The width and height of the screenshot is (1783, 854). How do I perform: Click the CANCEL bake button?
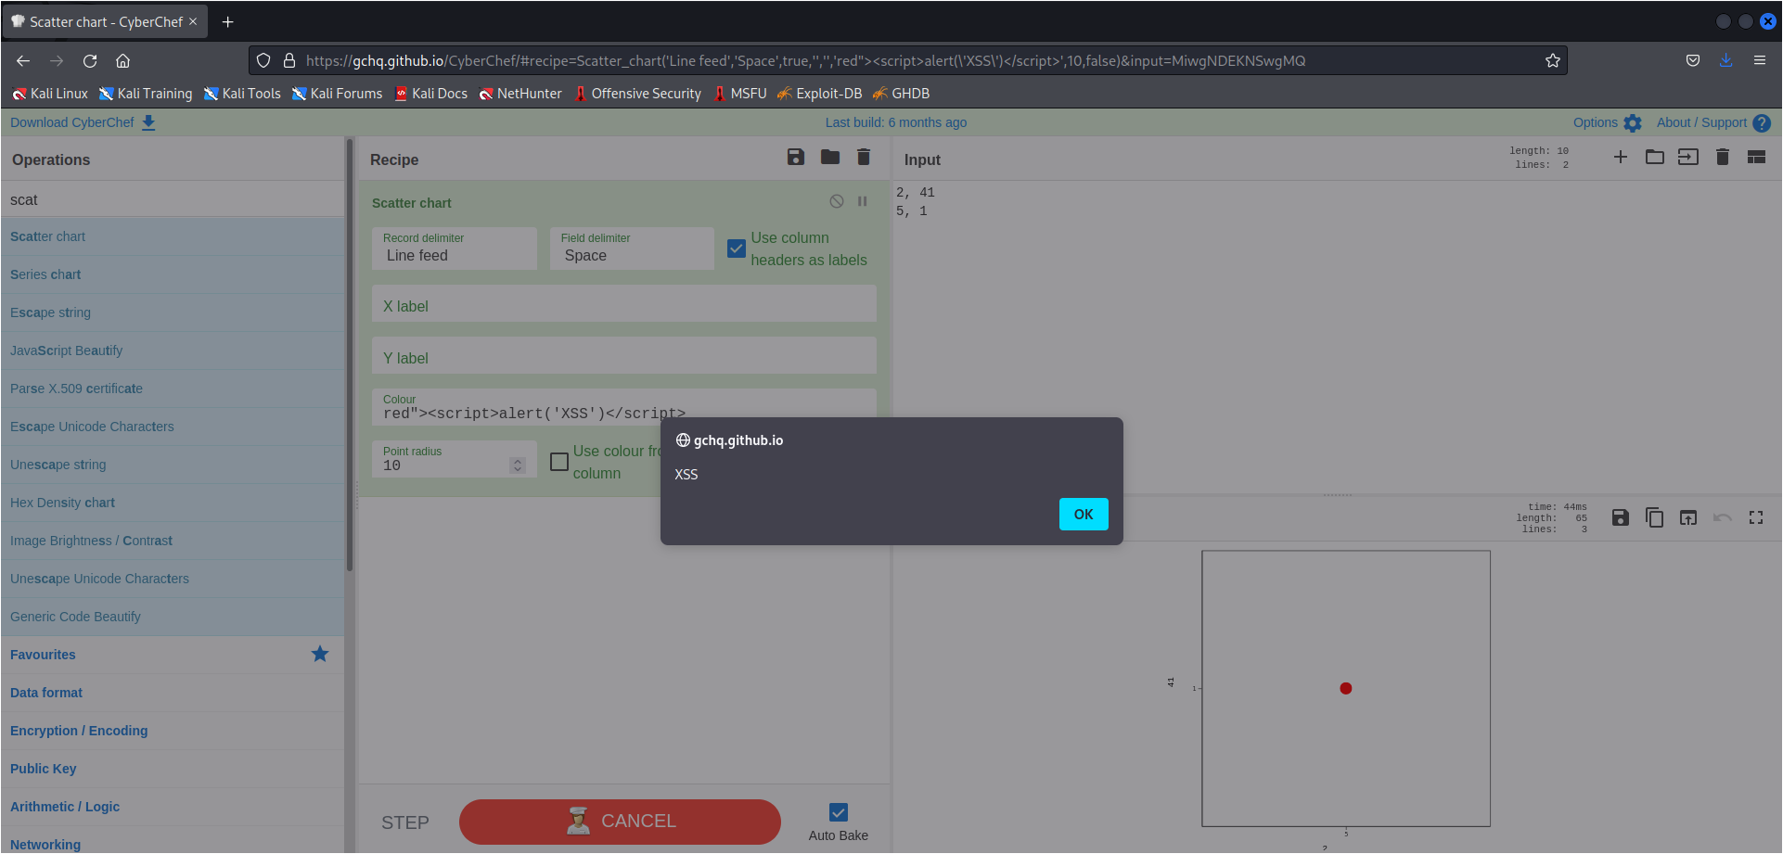(x=620, y=822)
